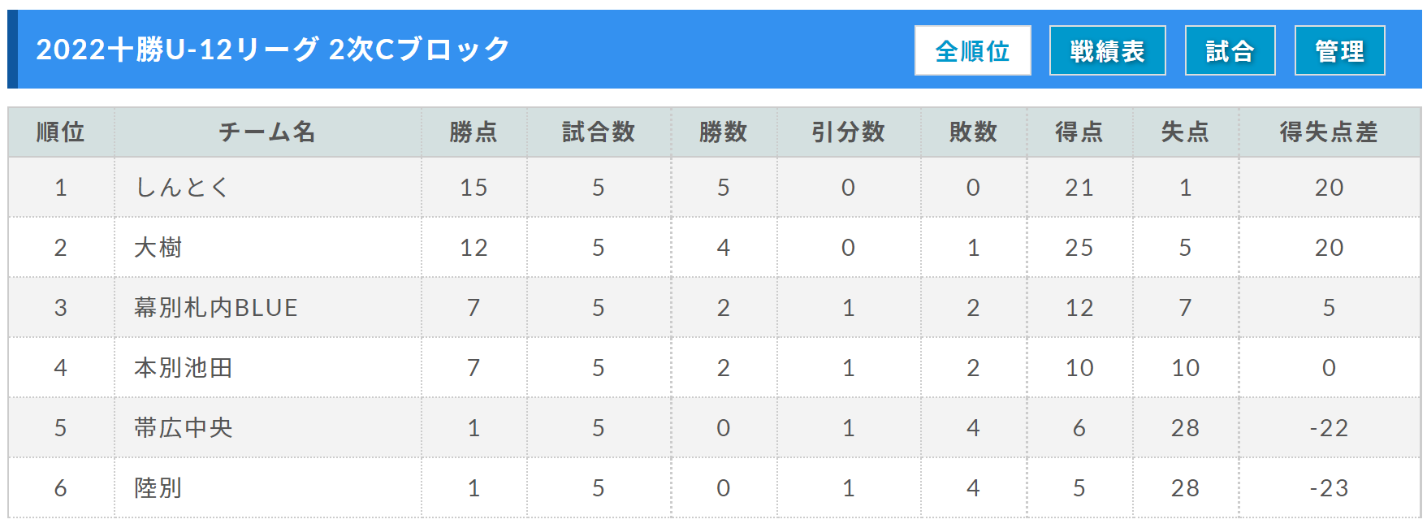
Task: Click the 管理 button
Action: (x=1339, y=50)
